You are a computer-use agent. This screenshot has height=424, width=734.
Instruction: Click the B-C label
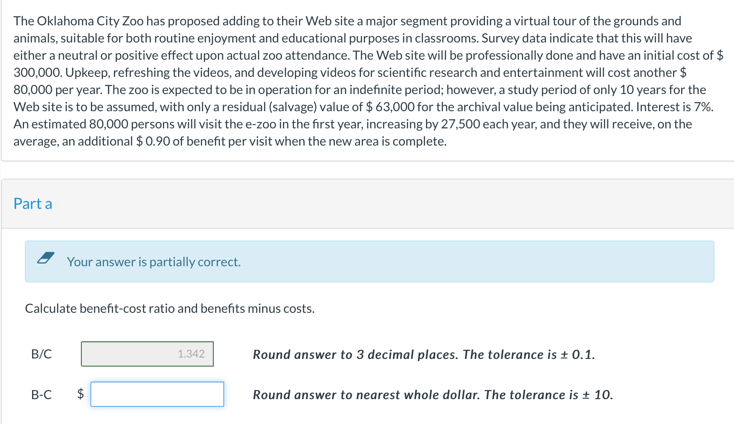pos(42,395)
